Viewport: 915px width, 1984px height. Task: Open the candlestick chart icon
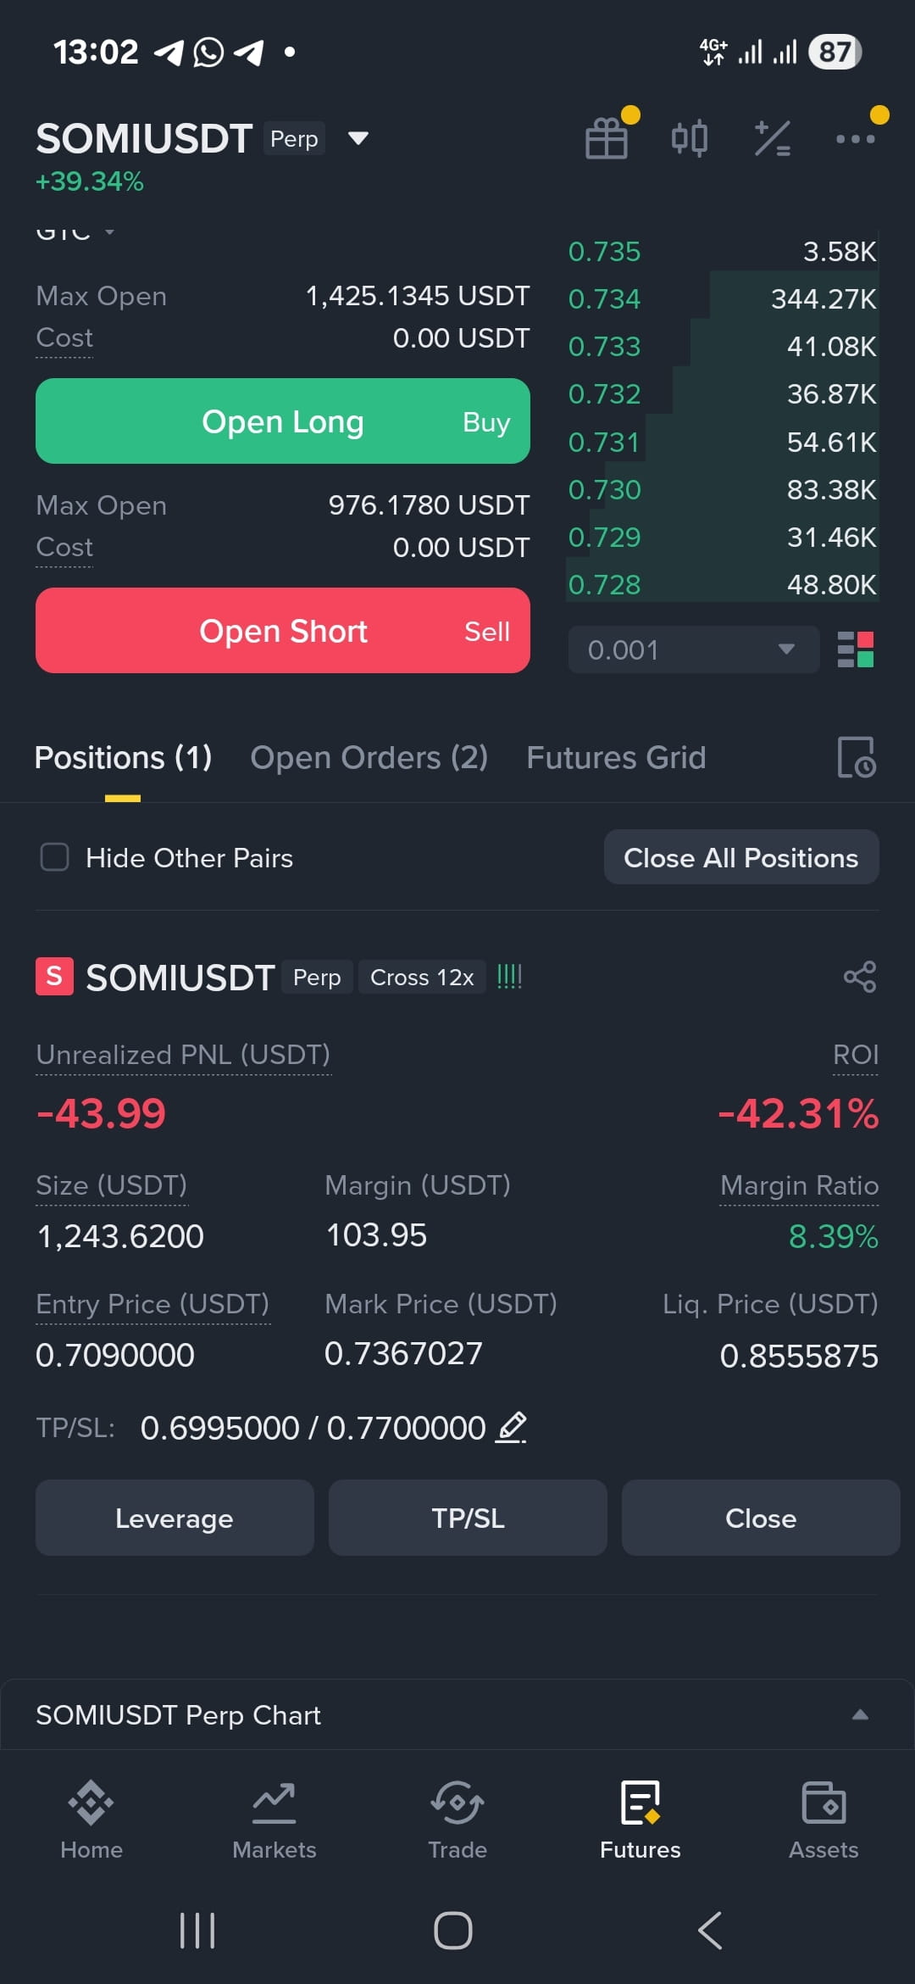(689, 138)
